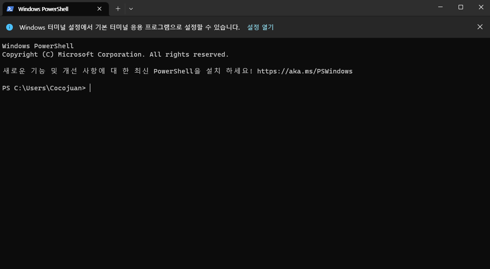Close the Windows PowerShell tab
The image size is (490, 269).
click(100, 9)
